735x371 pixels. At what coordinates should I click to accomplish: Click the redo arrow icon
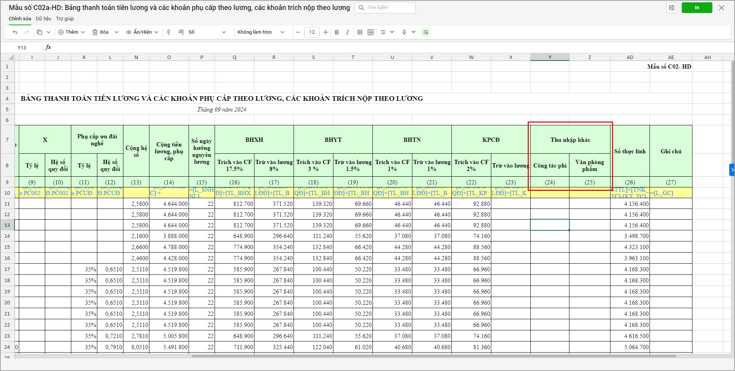(27, 32)
